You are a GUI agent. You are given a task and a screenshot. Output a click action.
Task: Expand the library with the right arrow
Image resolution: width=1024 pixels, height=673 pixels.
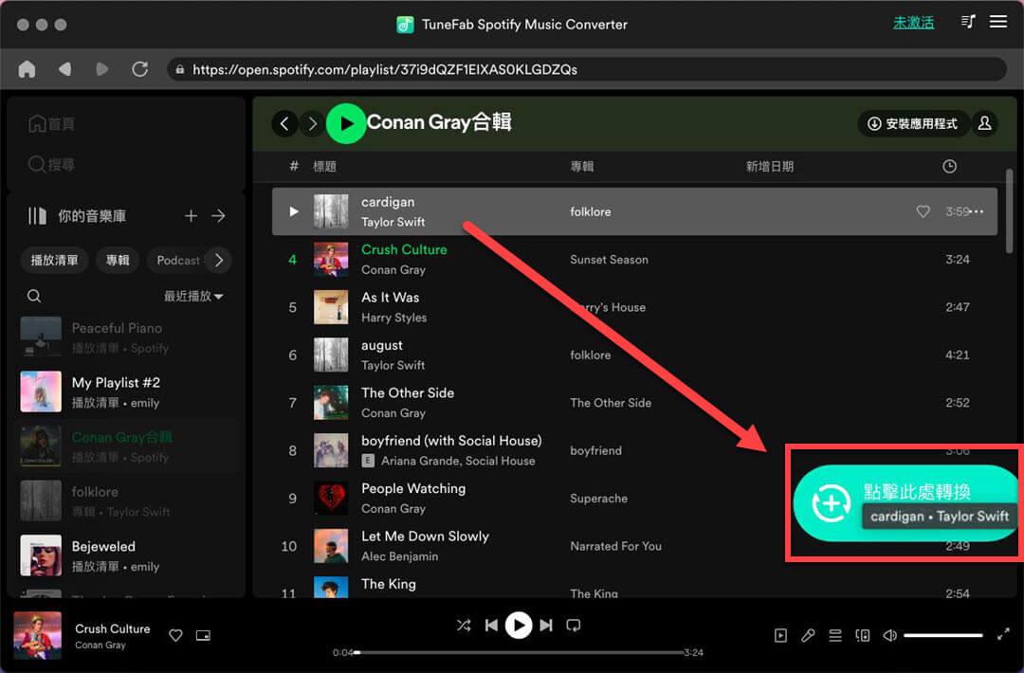(219, 216)
